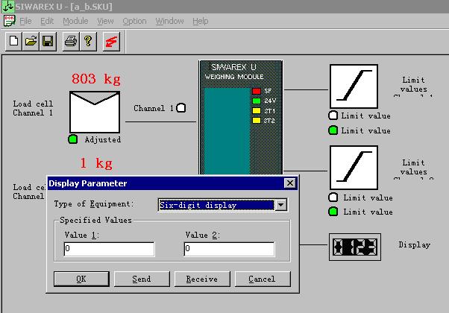Click the upper group's green Limit value indicator

tap(333, 130)
